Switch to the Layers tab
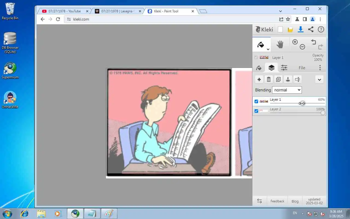 [x=271, y=68]
